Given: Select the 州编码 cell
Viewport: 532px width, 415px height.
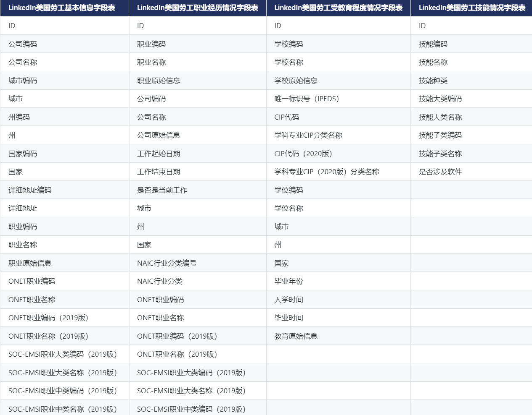Looking at the screenshot, I should point(64,117).
